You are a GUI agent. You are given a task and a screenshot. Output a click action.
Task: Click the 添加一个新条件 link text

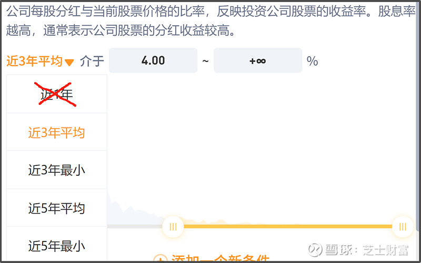pyautogui.click(x=220, y=258)
